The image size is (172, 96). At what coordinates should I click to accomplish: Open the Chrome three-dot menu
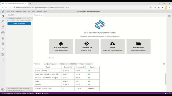point(170,7)
